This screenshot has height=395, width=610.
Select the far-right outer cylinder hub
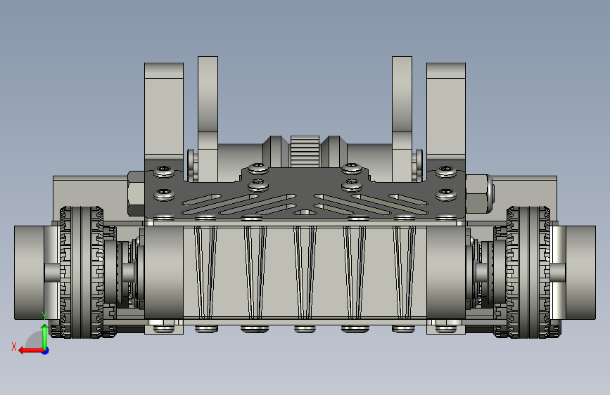pyautogui.click(x=580, y=273)
